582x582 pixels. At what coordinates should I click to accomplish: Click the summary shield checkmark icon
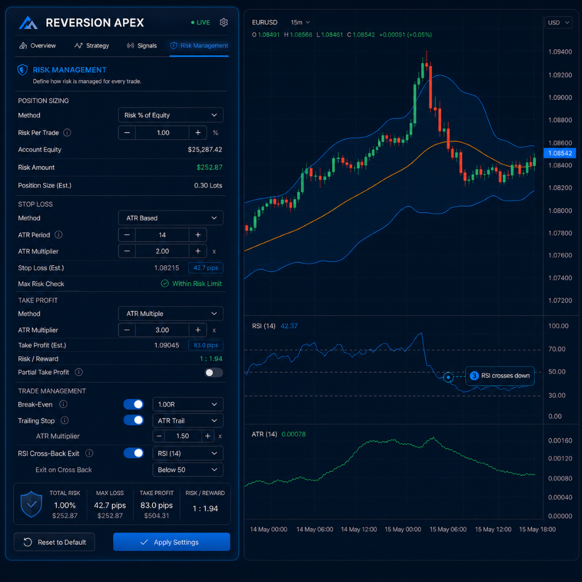pos(31,504)
